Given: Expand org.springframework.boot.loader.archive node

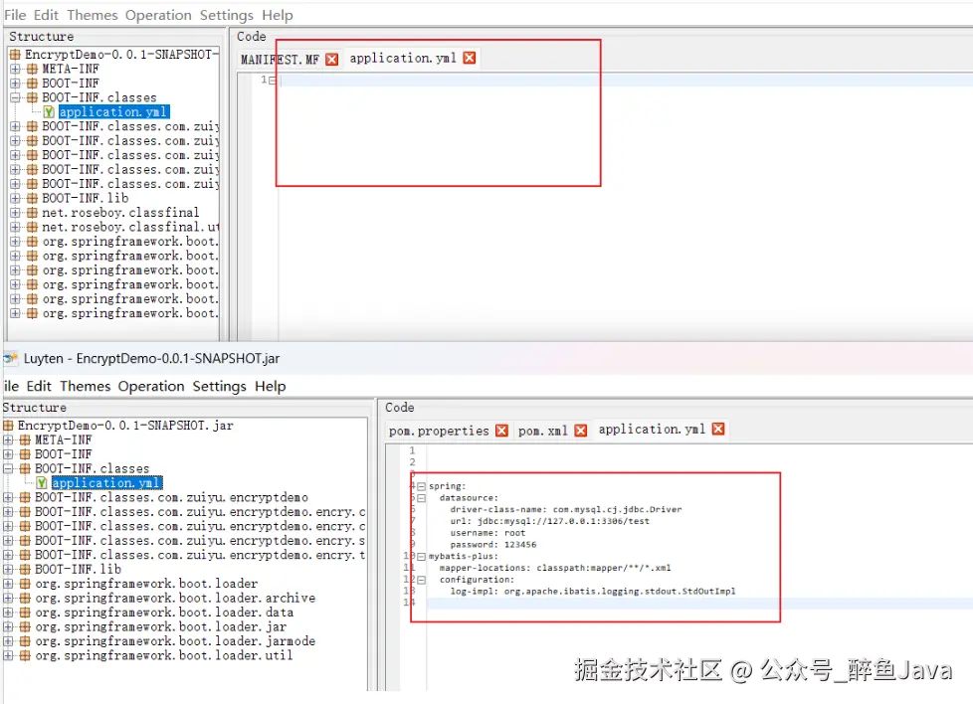Looking at the screenshot, I should coord(8,598).
